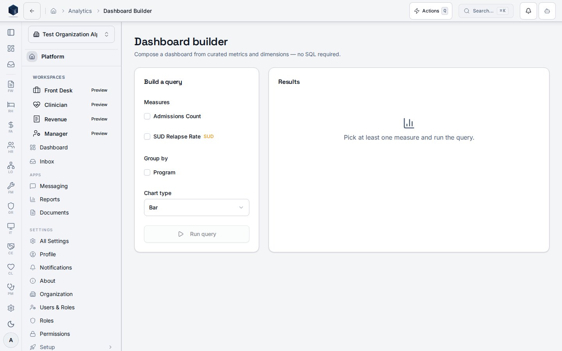562x351 pixels.
Task: Open the LO org chart module icon
Action: (11, 167)
